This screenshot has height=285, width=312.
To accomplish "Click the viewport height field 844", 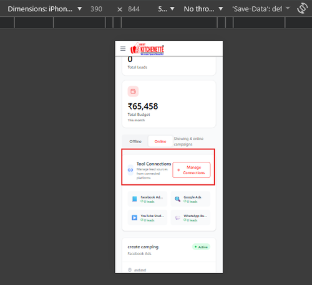I will coord(134,9).
